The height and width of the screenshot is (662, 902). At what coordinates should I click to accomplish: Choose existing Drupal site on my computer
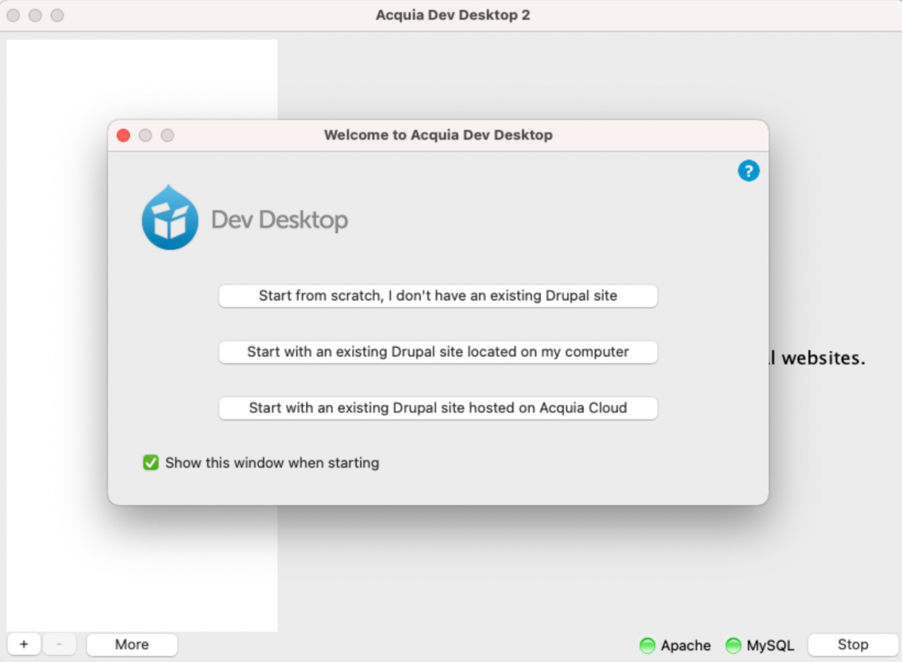point(438,352)
